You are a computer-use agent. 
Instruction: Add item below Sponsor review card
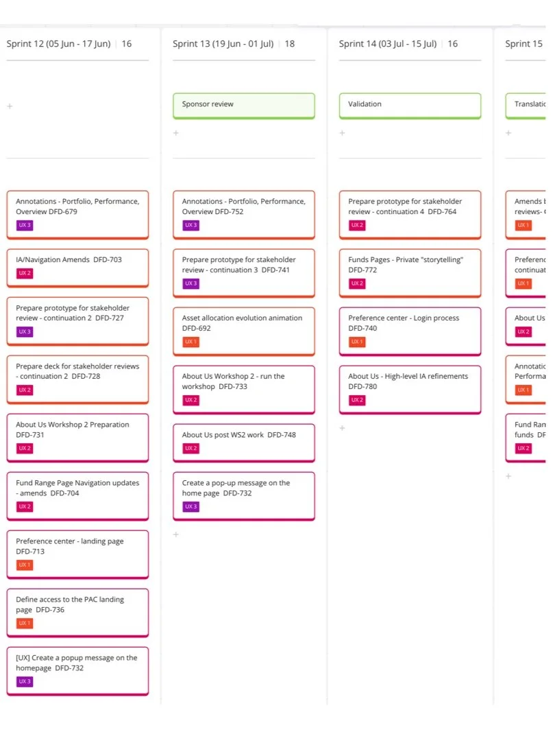tap(176, 133)
